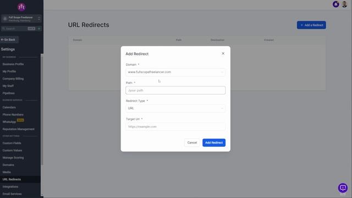Open the notifications bell icon
This screenshot has width=352, height=198.
(336, 4)
